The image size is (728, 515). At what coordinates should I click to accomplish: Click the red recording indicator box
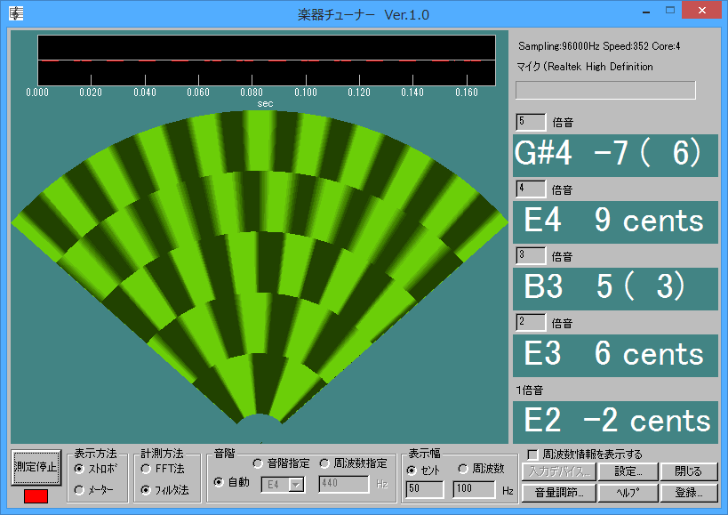point(36,496)
